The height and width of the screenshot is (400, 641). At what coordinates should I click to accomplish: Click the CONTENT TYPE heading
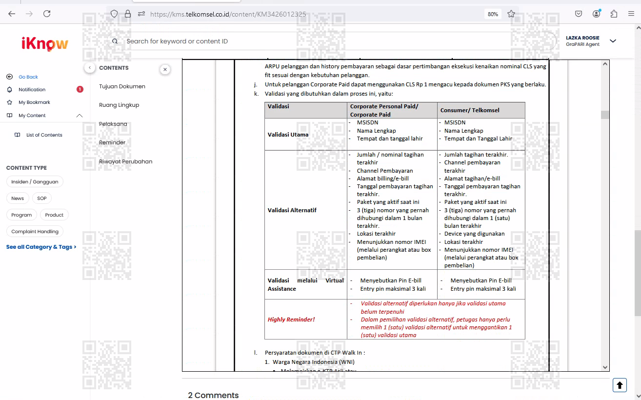point(26,168)
